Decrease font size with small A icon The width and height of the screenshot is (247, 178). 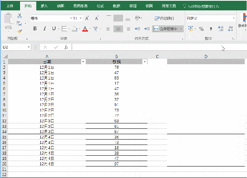point(97,18)
